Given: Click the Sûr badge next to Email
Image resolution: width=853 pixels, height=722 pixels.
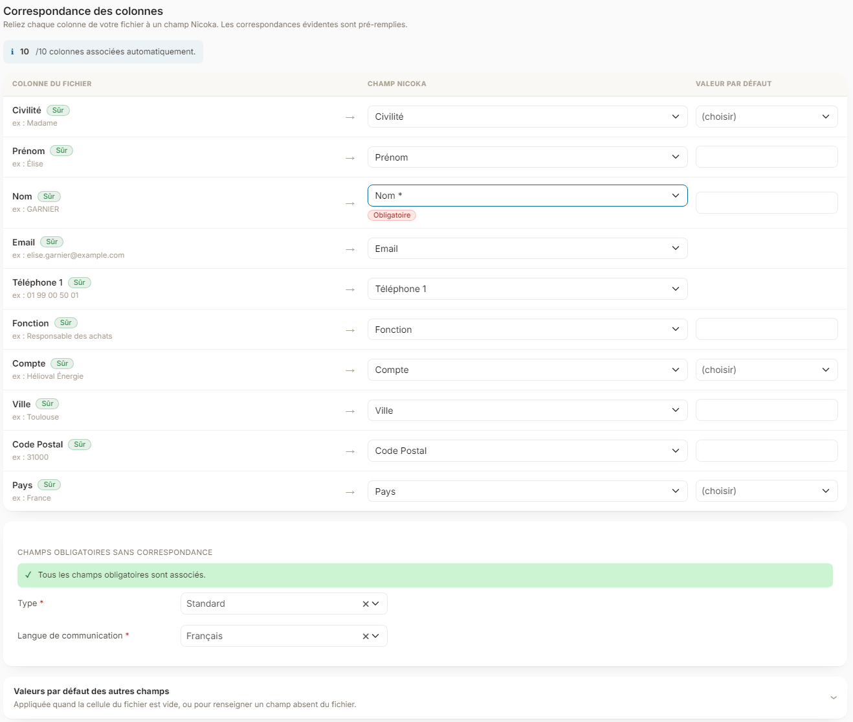Looking at the screenshot, I should tap(52, 242).
